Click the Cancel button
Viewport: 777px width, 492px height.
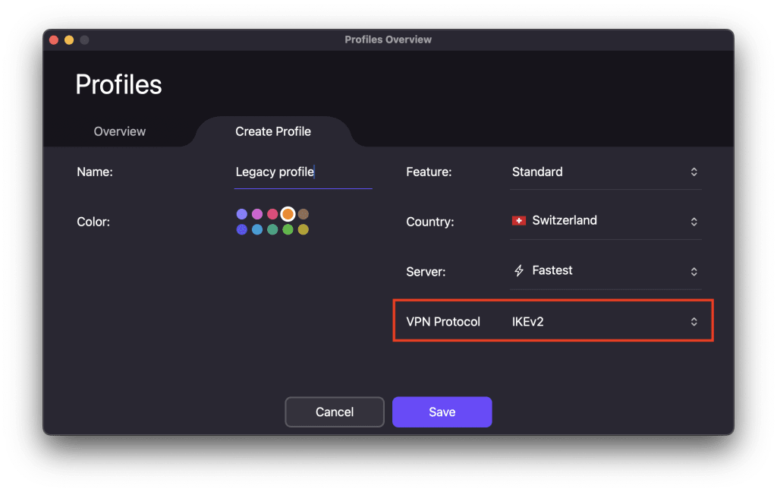coord(334,412)
